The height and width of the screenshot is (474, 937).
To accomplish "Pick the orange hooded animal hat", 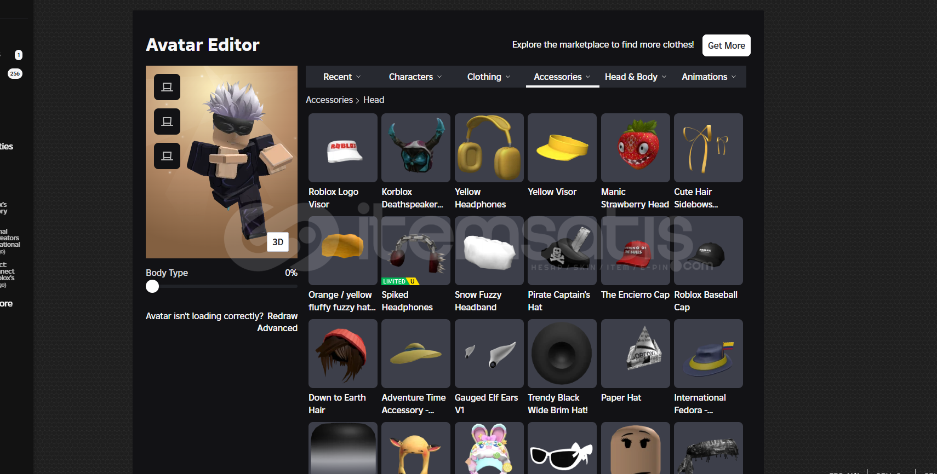I will click(416, 448).
